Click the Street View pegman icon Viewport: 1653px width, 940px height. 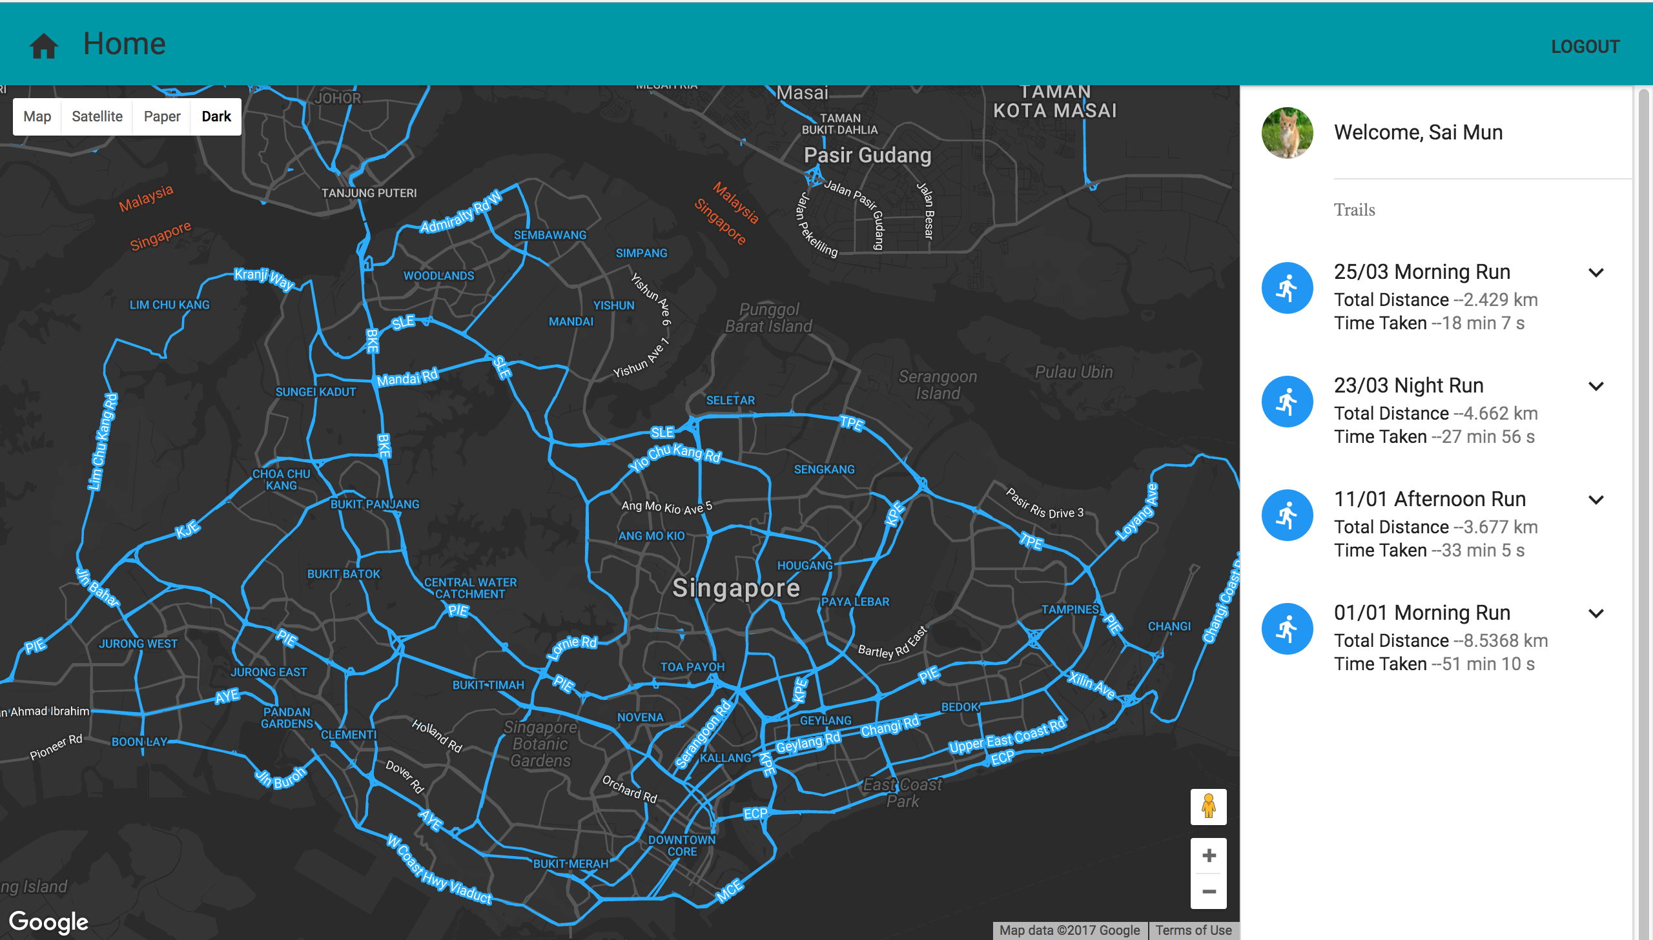pos(1208,806)
